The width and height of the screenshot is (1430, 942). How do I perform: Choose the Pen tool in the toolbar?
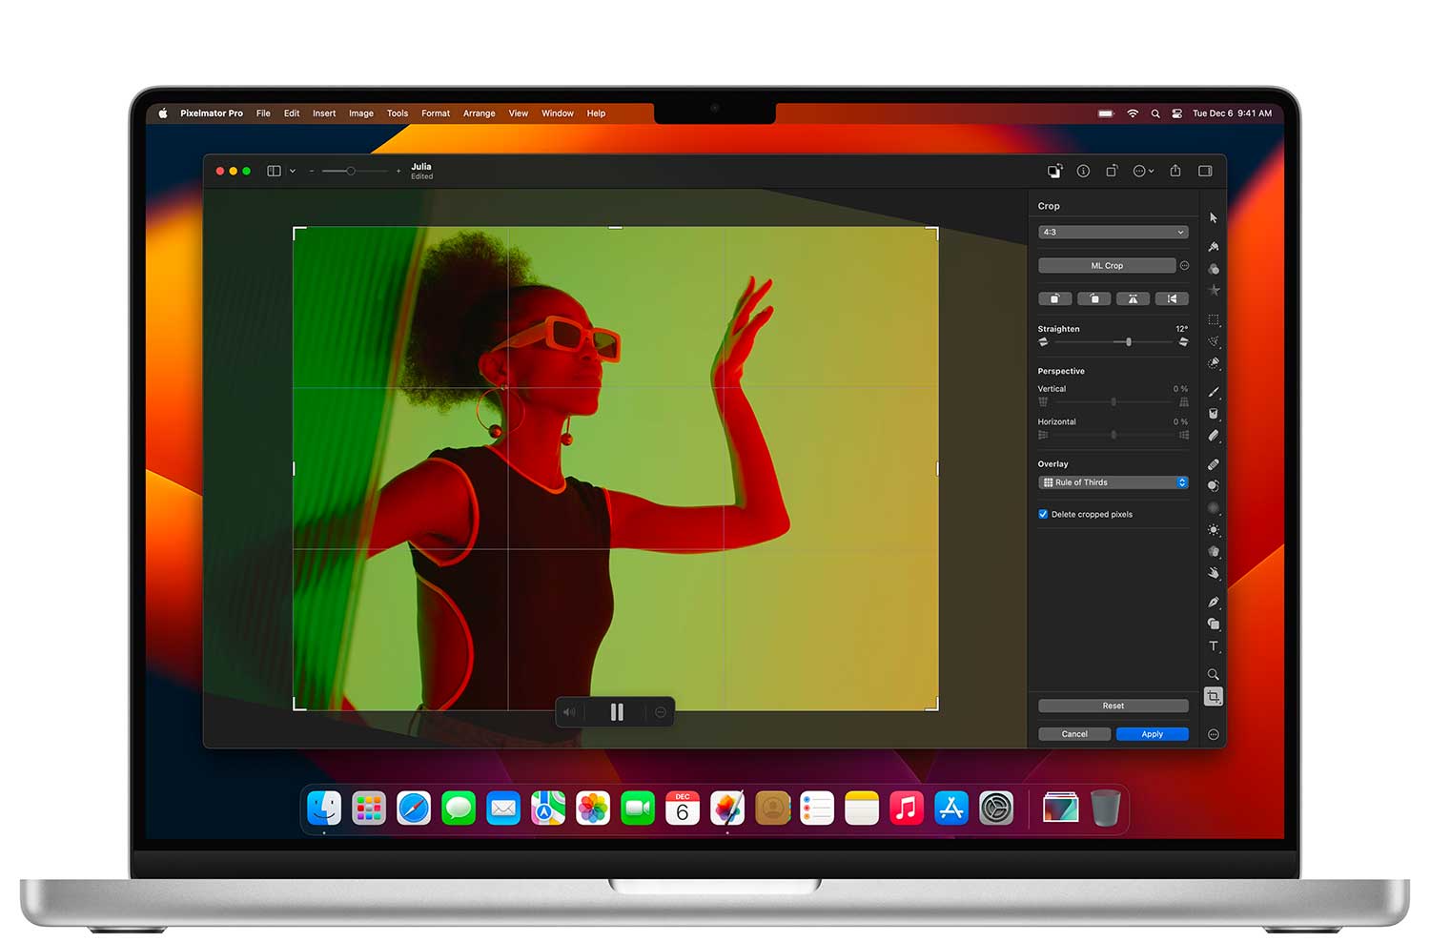[x=1213, y=603]
